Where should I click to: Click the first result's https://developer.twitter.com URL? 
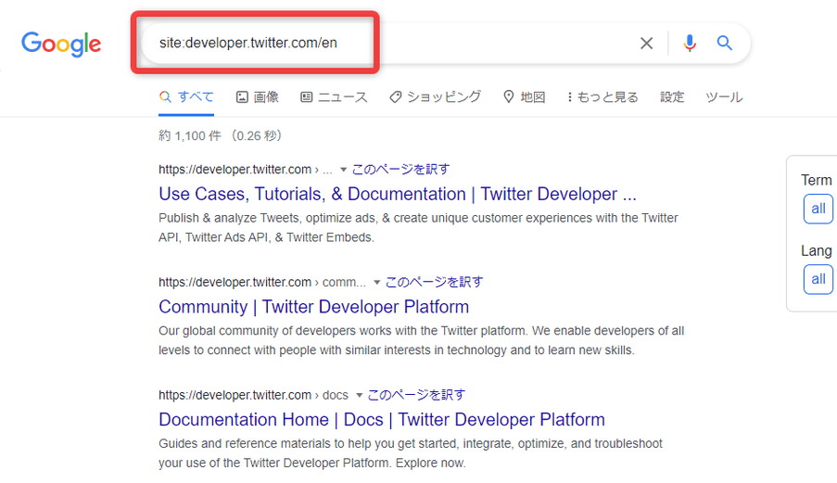[235, 170]
